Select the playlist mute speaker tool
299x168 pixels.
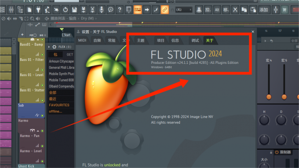(9, 19)
